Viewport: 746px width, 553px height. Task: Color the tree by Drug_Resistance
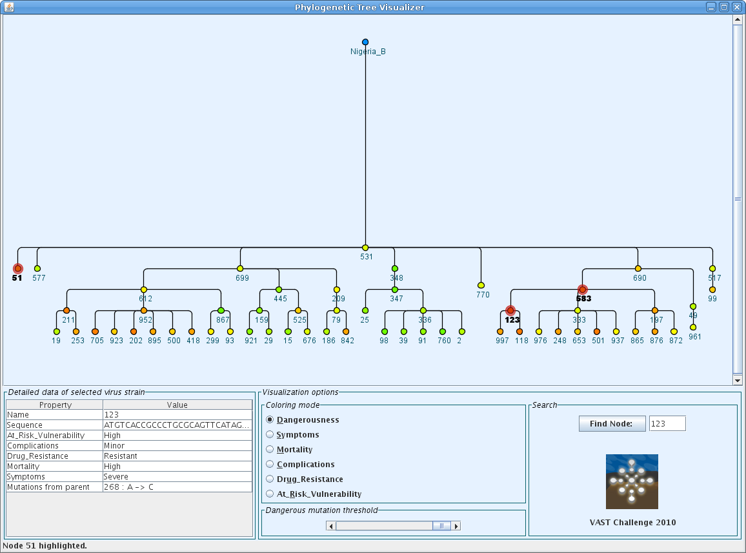pyautogui.click(x=305, y=479)
